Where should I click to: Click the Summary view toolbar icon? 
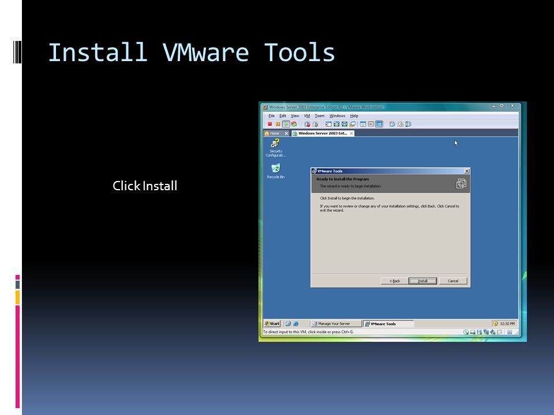[x=363, y=124]
